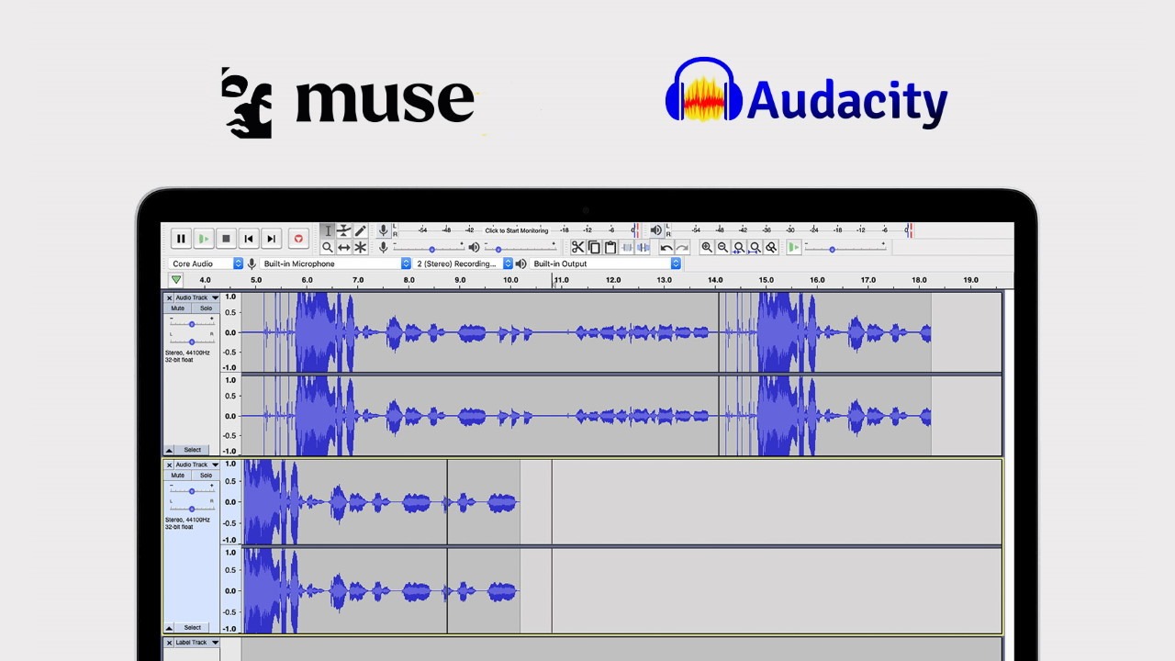Click the Select button on the second track
This screenshot has height=661, width=1175.
point(192,626)
